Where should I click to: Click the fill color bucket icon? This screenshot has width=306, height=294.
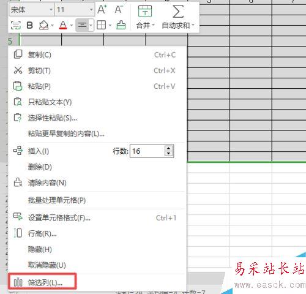43,25
